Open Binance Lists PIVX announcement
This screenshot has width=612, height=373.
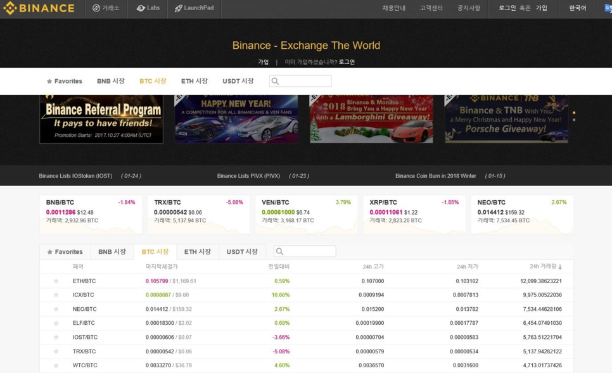(248, 176)
